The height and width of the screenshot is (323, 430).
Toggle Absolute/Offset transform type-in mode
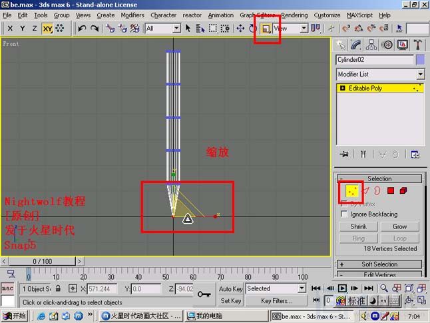(x=73, y=288)
